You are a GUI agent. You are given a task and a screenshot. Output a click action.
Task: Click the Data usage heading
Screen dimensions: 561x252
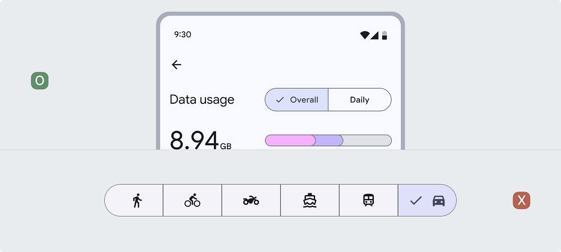coord(202,100)
